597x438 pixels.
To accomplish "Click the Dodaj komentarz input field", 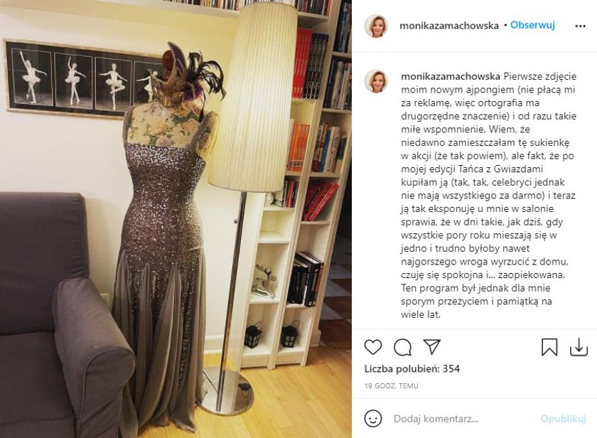I will point(463,419).
